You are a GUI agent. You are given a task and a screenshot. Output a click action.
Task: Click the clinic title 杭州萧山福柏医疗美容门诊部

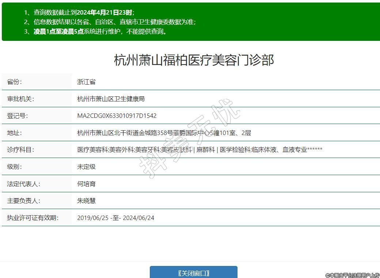[x=194, y=60]
